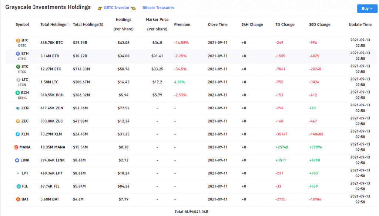The height and width of the screenshot is (216, 379).
Task: Click the Stellar XLM coin icon
Action: [x=17, y=134]
